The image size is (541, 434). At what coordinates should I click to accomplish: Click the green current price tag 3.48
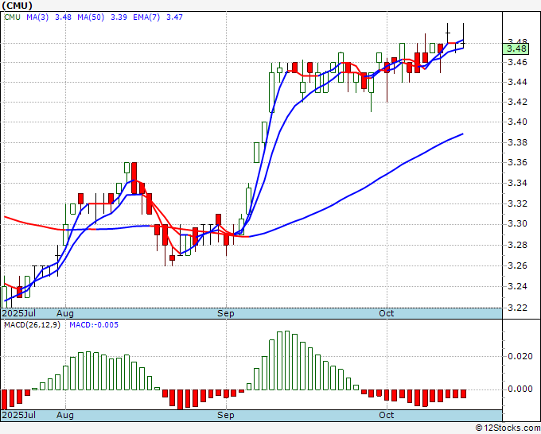pyautogui.click(x=516, y=48)
